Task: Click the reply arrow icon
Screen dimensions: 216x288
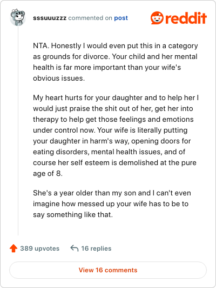Action: pyautogui.click(x=75, y=248)
